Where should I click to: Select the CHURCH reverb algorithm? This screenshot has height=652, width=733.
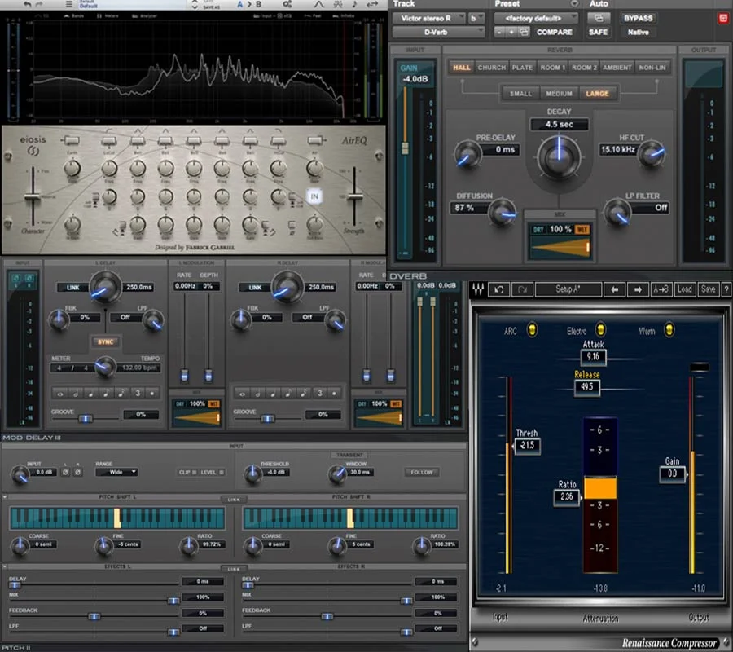pyautogui.click(x=491, y=68)
